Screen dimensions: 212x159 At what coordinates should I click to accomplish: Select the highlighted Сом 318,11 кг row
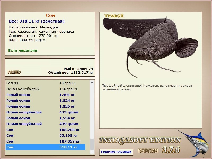click(x=45, y=147)
